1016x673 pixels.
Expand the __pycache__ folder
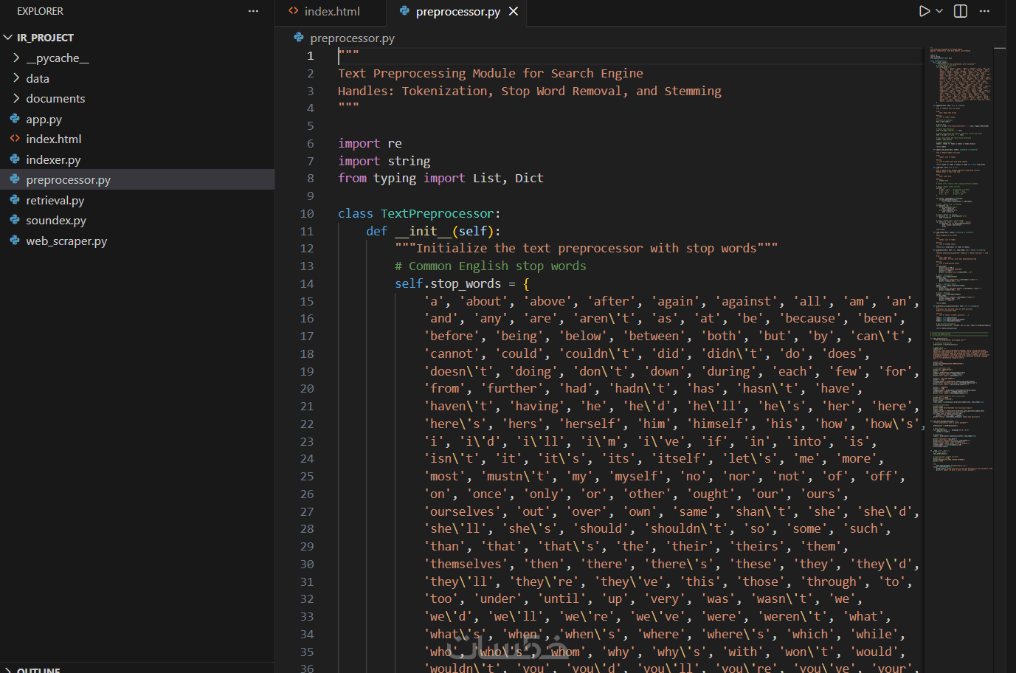[x=58, y=58]
